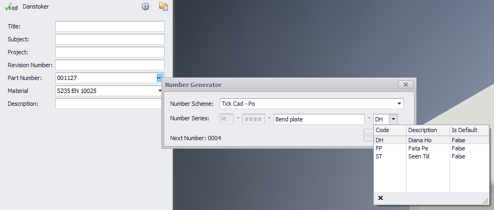This screenshot has height=210, width=494.
Task: Click the tick cad logo icon
Action: pos(11,7)
